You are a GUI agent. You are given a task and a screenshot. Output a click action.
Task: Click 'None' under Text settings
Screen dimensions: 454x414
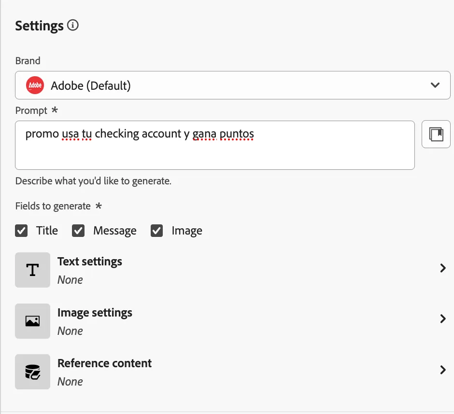[x=70, y=280]
